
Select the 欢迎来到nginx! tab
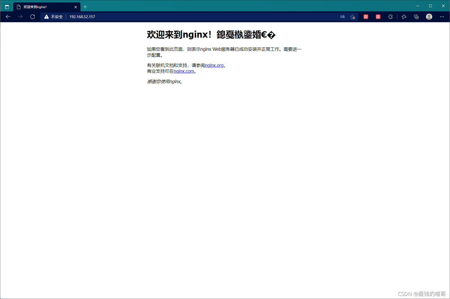pyautogui.click(x=47, y=7)
